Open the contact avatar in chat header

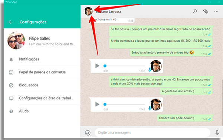click(88, 11)
